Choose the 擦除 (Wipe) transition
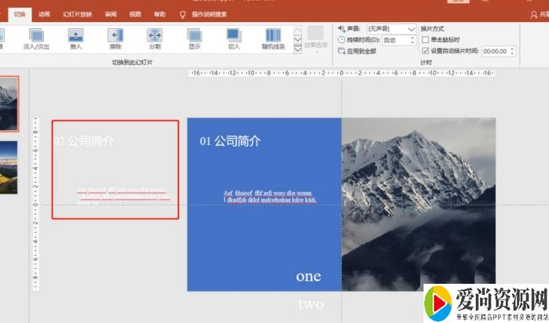549x323 pixels. (x=115, y=38)
